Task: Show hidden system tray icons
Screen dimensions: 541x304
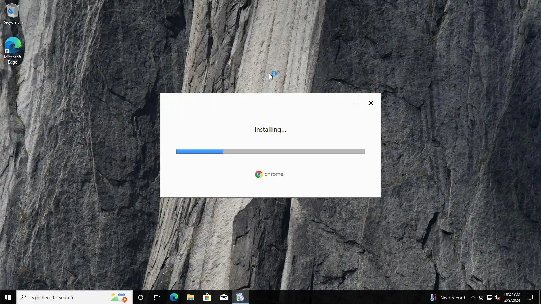Action: [x=473, y=297]
